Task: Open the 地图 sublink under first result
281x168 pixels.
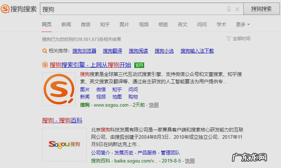Action: [117, 97]
